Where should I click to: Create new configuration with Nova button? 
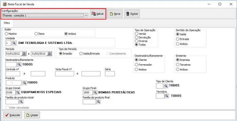[x=115, y=14]
